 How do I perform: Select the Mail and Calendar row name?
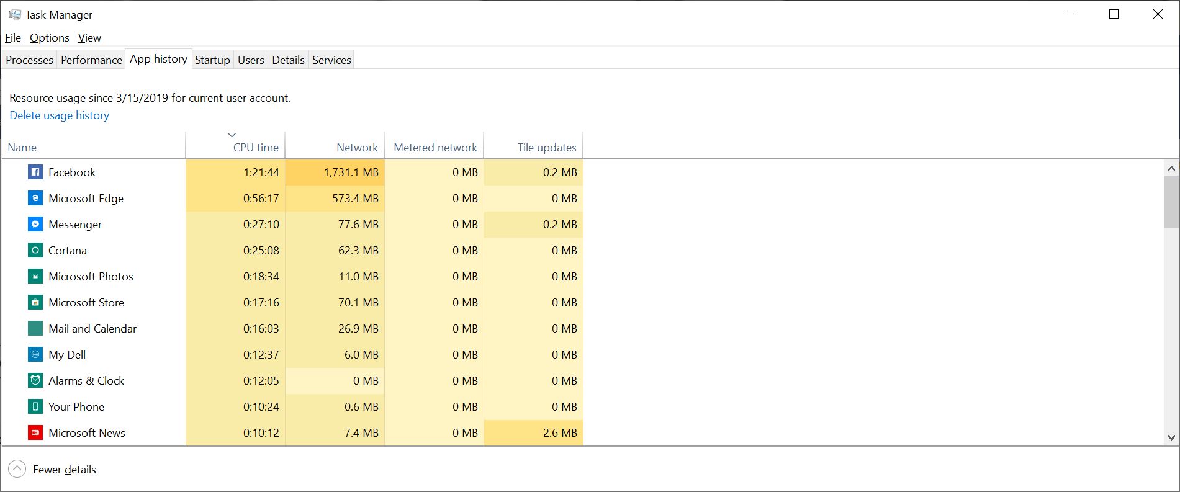coord(92,329)
